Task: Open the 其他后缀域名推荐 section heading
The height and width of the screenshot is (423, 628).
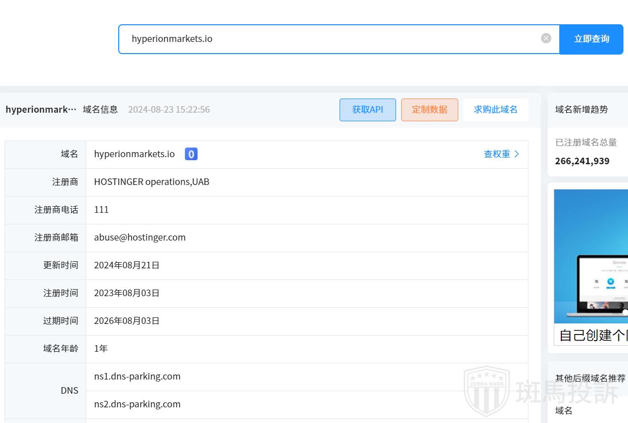Action: [x=590, y=378]
